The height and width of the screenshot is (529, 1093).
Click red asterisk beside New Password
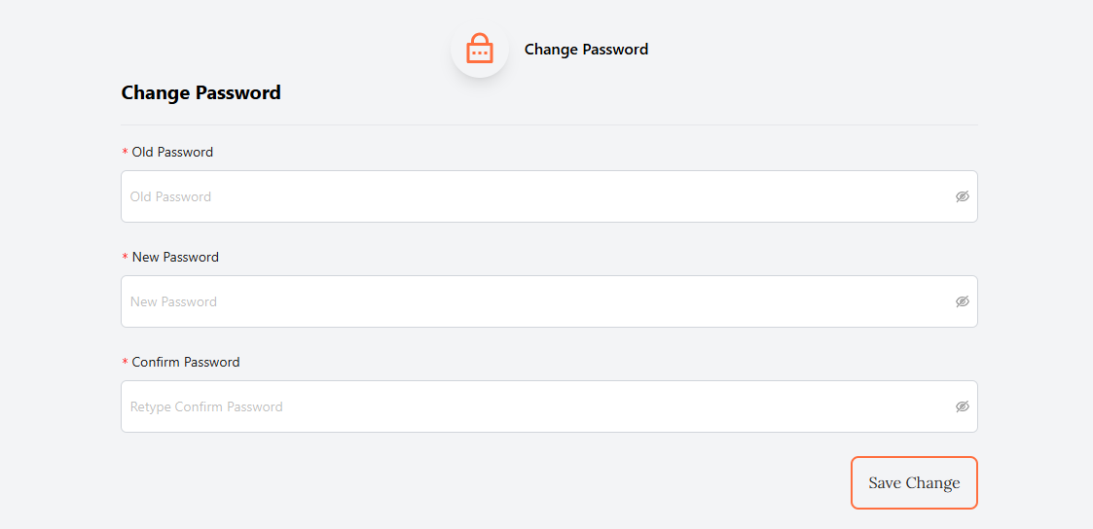pos(125,259)
